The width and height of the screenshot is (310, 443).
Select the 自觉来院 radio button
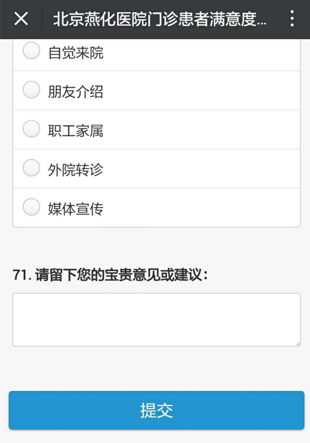(32, 51)
